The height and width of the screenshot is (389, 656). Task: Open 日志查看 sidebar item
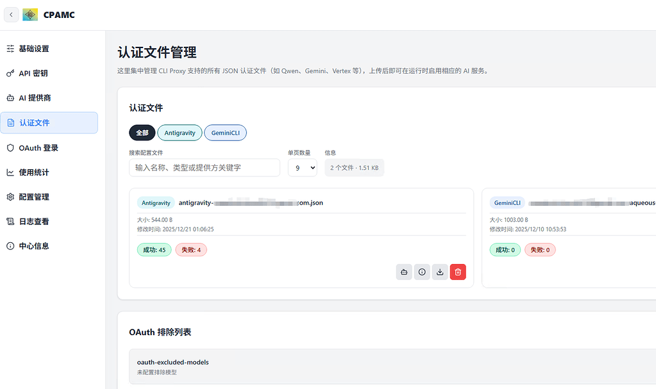[49, 221]
